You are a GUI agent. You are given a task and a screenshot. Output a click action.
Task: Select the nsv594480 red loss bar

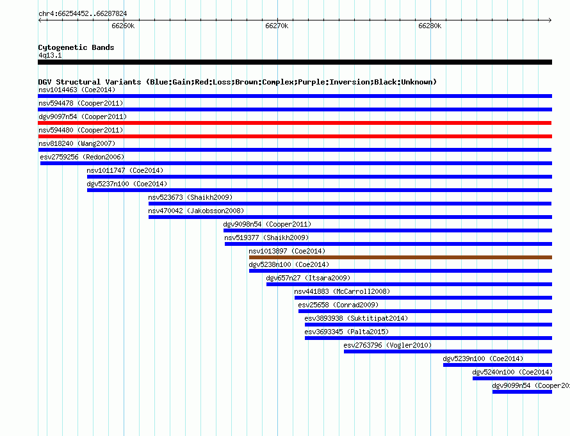point(295,136)
